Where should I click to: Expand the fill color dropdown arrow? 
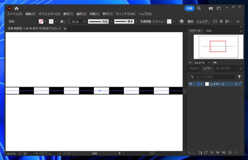[46, 22]
